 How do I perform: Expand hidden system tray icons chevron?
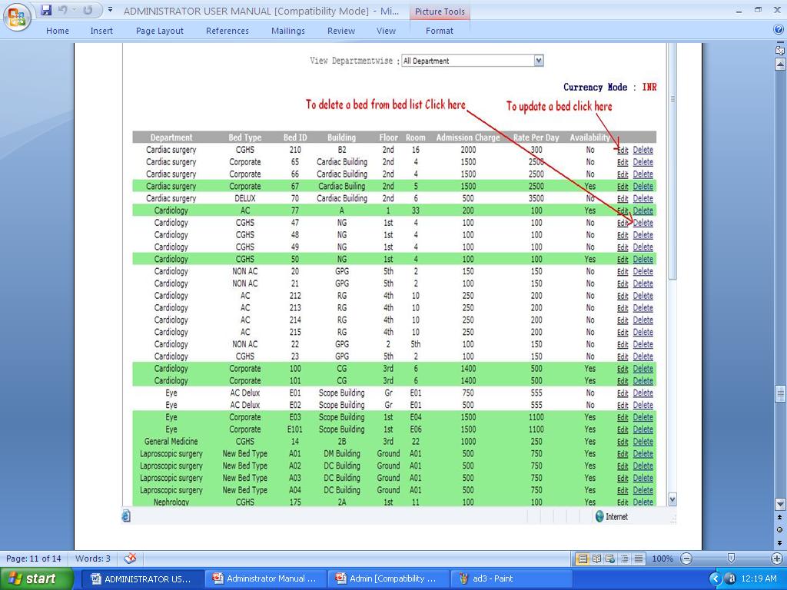[715, 579]
